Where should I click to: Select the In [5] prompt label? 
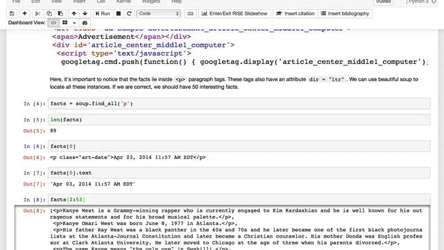click(34, 120)
